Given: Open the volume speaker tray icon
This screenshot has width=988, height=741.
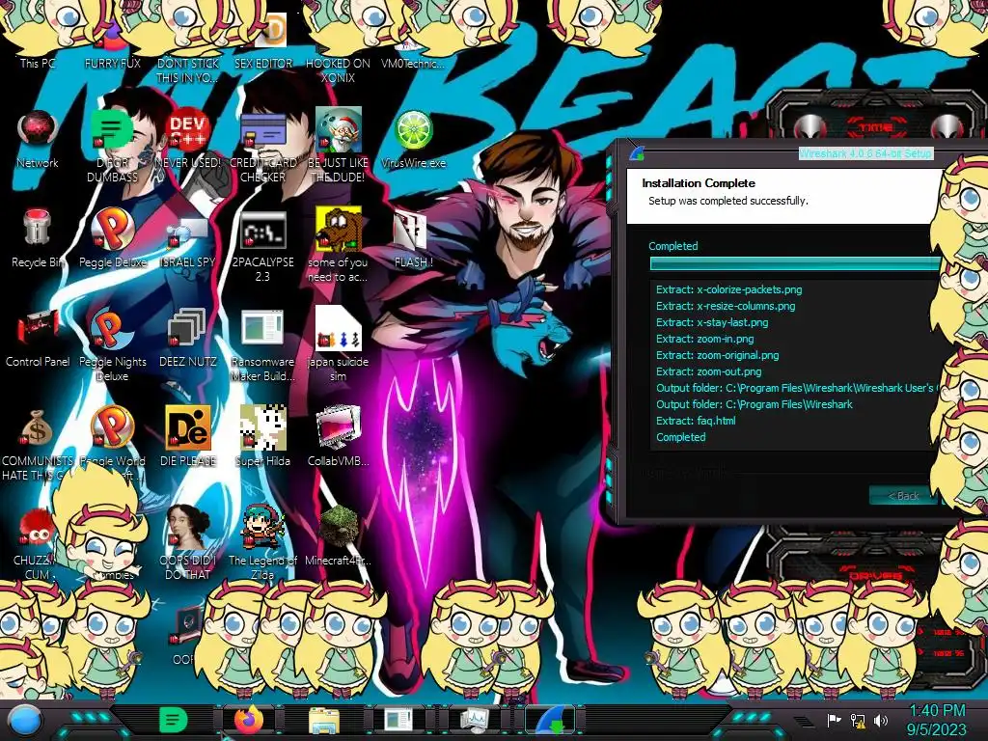Looking at the screenshot, I should click(x=881, y=720).
